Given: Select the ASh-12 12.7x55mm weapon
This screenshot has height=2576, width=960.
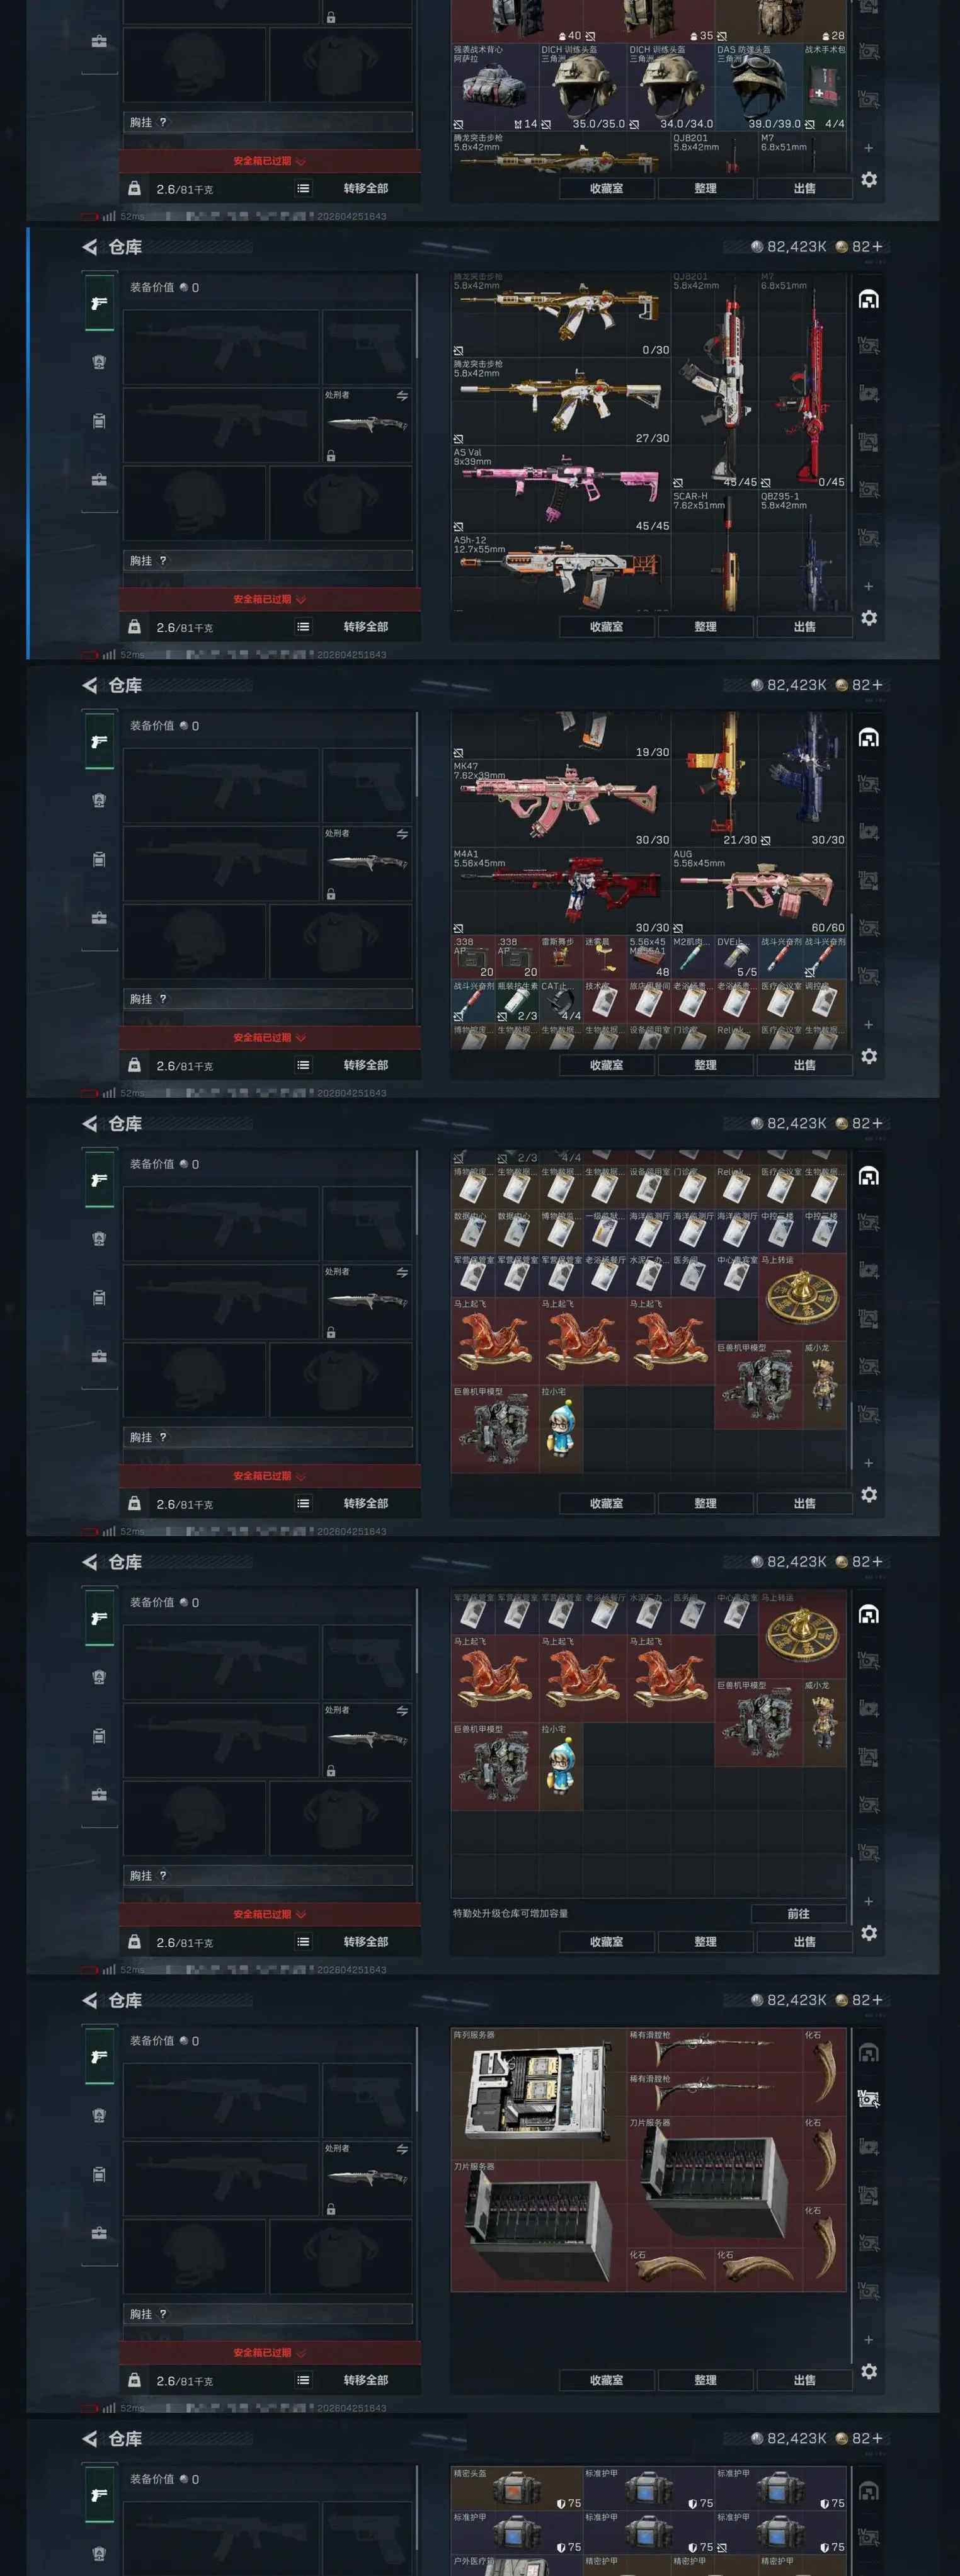Looking at the screenshot, I should pyautogui.click(x=560, y=572).
